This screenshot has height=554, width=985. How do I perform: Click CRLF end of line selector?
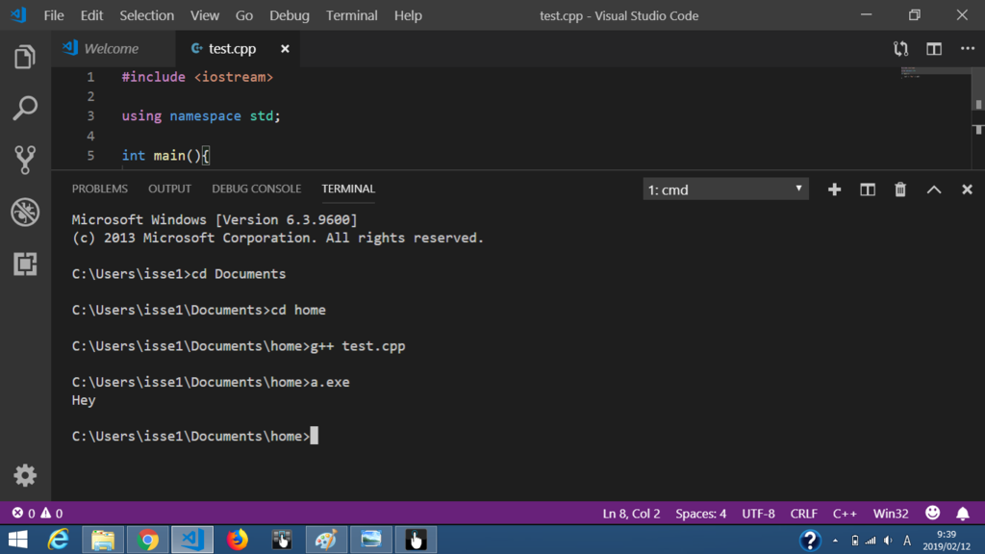[803, 514]
